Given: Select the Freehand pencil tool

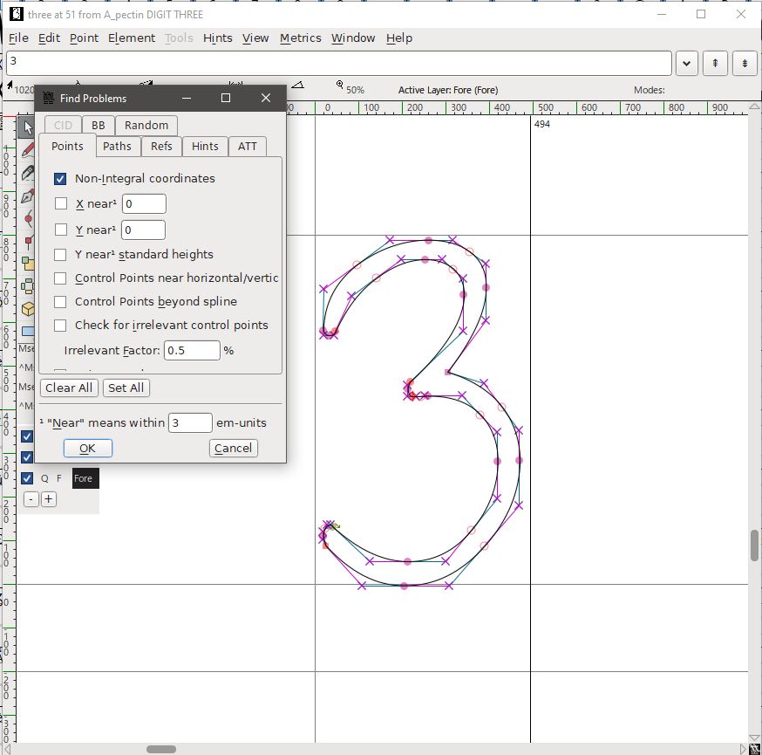Looking at the screenshot, I should point(28,151).
